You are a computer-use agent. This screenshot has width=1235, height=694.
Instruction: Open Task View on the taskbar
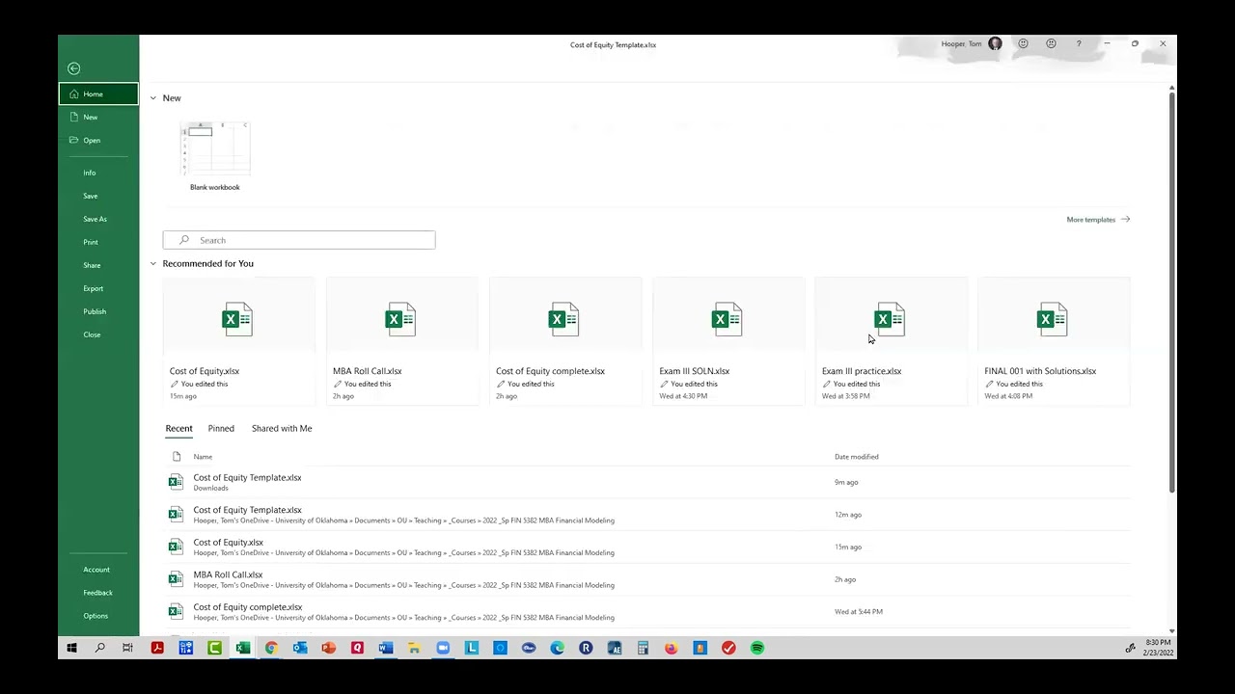click(x=127, y=649)
